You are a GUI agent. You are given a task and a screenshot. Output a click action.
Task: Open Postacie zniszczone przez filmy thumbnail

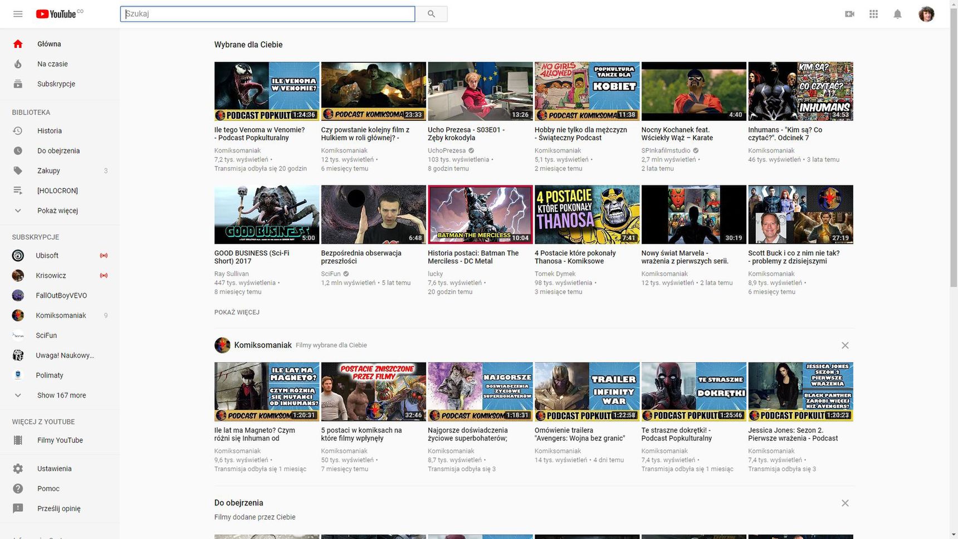pyautogui.click(x=373, y=392)
